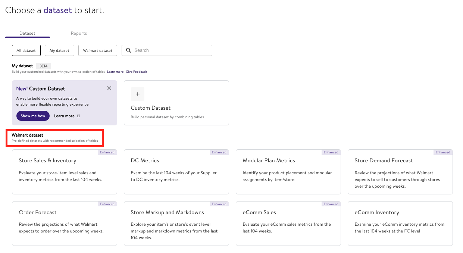Close the New Custom Dataset banner

(x=109, y=88)
